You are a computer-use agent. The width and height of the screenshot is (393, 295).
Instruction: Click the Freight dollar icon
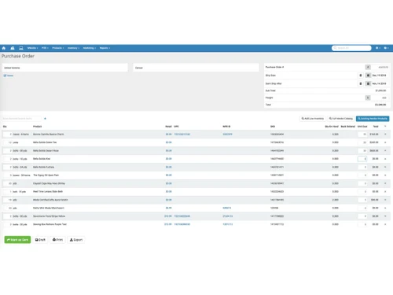click(368, 98)
